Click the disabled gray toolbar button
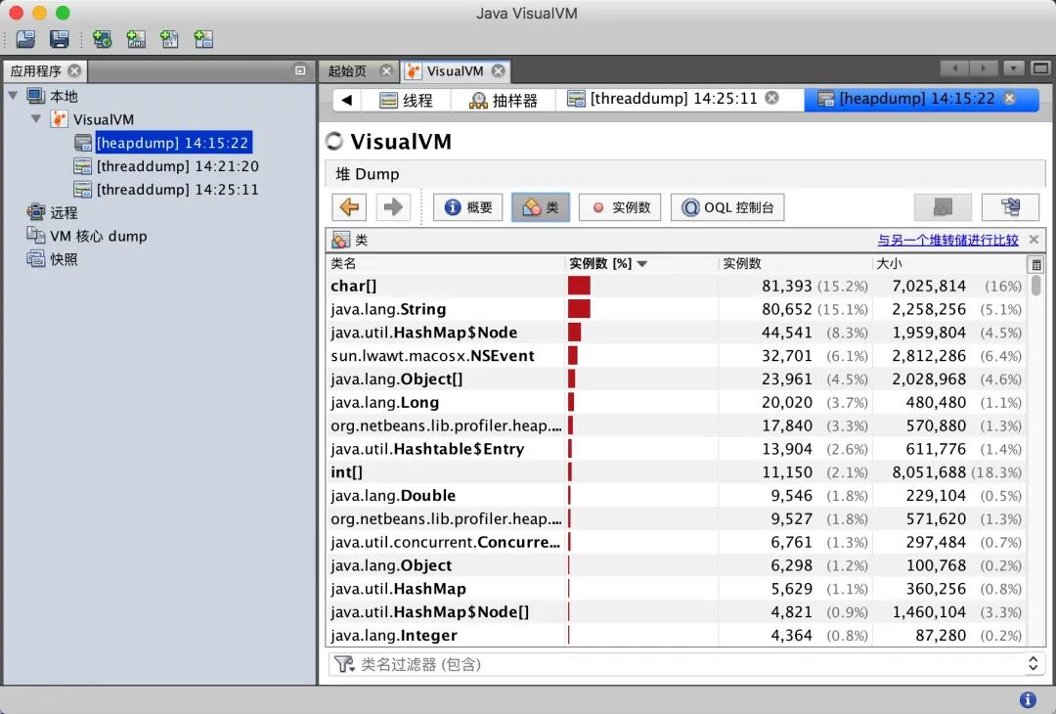 [x=943, y=206]
